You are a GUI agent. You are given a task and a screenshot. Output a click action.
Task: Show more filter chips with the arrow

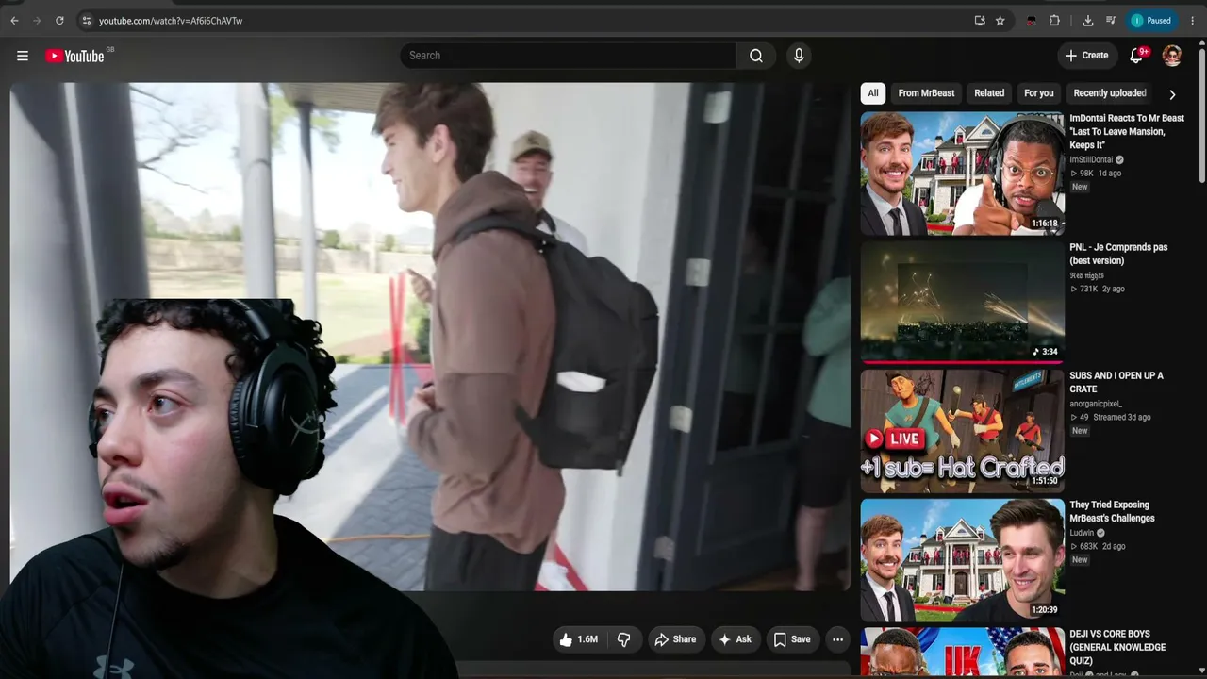[x=1172, y=94]
